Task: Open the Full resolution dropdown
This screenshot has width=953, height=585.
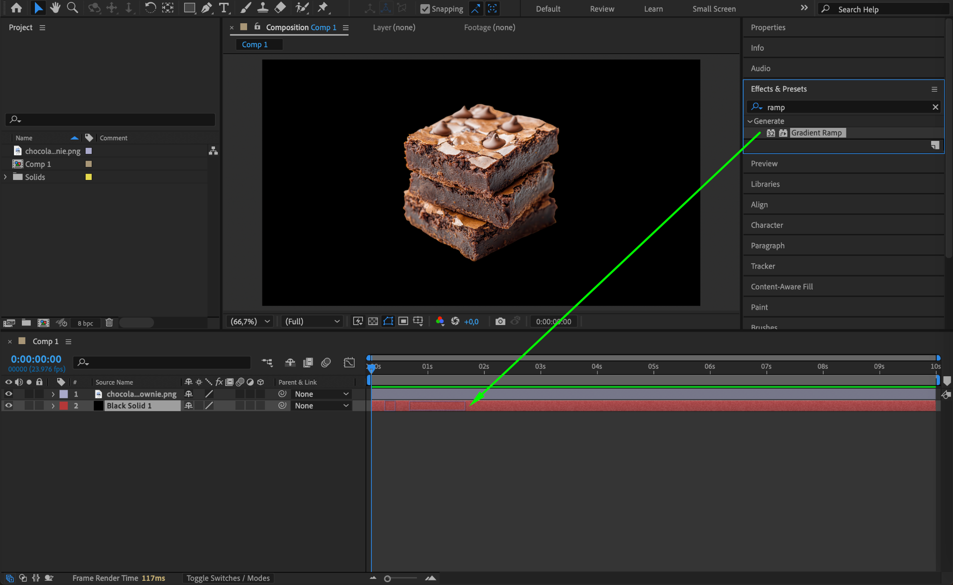Action: (x=312, y=321)
